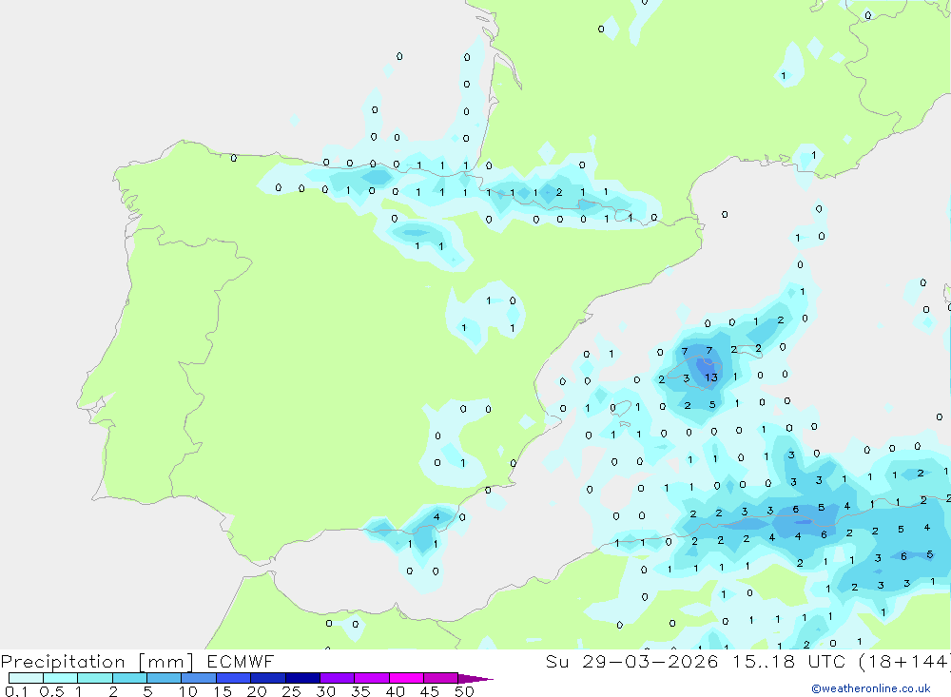Click the 40–45 mm legend swatch
This screenshot has width=951, height=697.
pos(406,678)
